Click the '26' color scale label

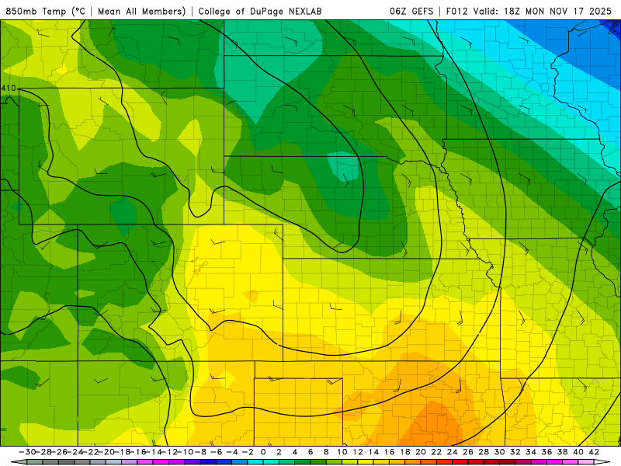click(468, 452)
